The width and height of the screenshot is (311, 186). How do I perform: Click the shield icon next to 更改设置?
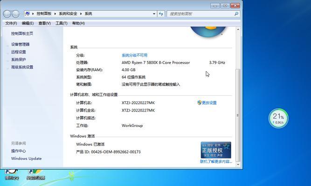(x=200, y=102)
